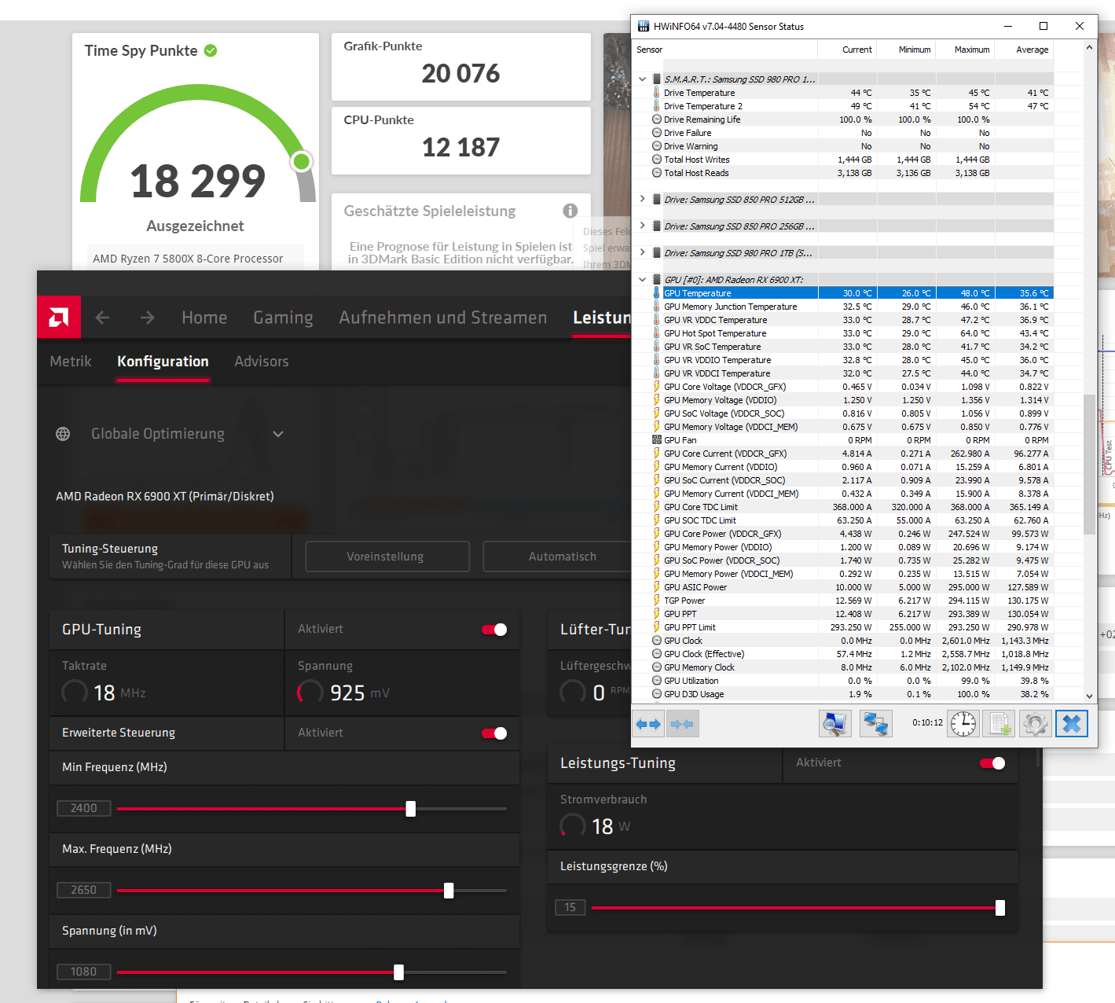Viewport: 1115px width, 1003px height.
Task: Click the Min Frequenz slider handle
Action: coord(411,809)
